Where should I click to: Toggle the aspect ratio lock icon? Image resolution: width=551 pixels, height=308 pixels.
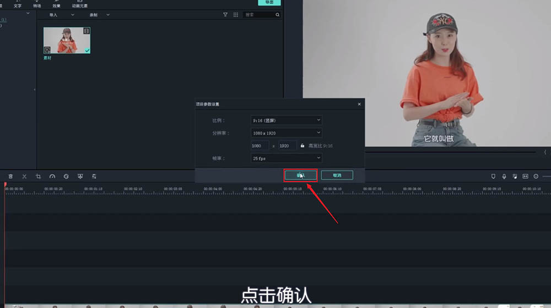[302, 146]
